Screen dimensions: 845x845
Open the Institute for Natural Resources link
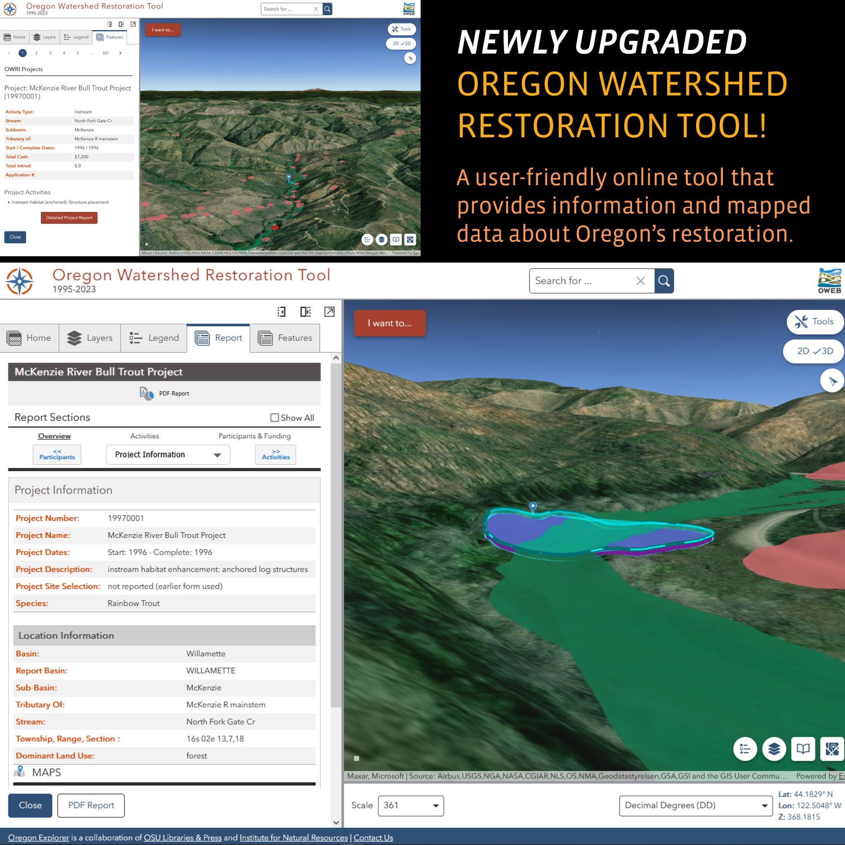(x=293, y=838)
